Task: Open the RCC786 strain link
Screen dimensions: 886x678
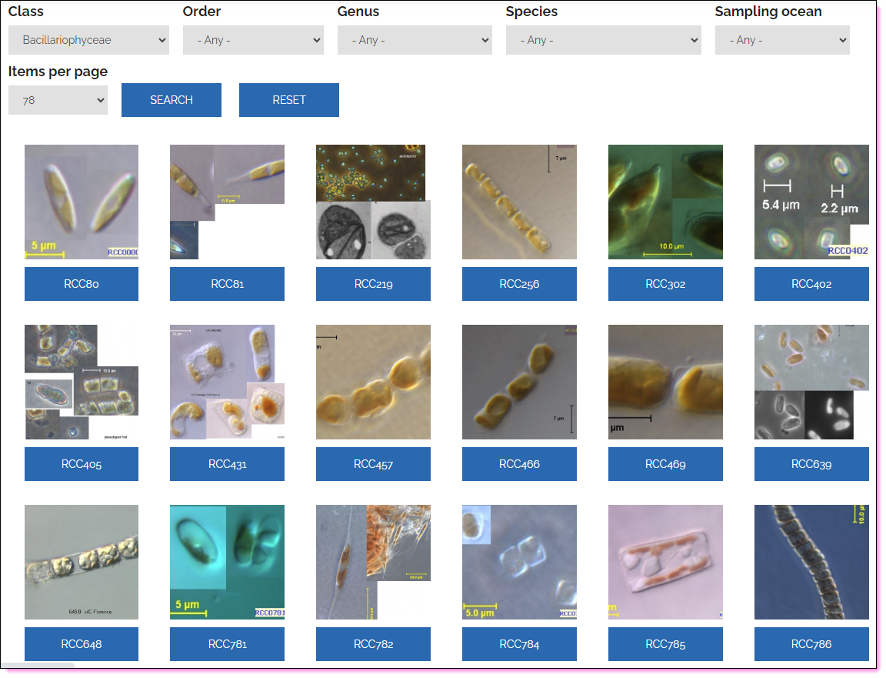Action: point(811,644)
